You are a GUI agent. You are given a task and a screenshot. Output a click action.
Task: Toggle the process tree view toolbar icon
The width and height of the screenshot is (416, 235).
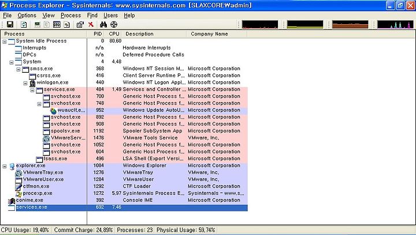(47, 25)
